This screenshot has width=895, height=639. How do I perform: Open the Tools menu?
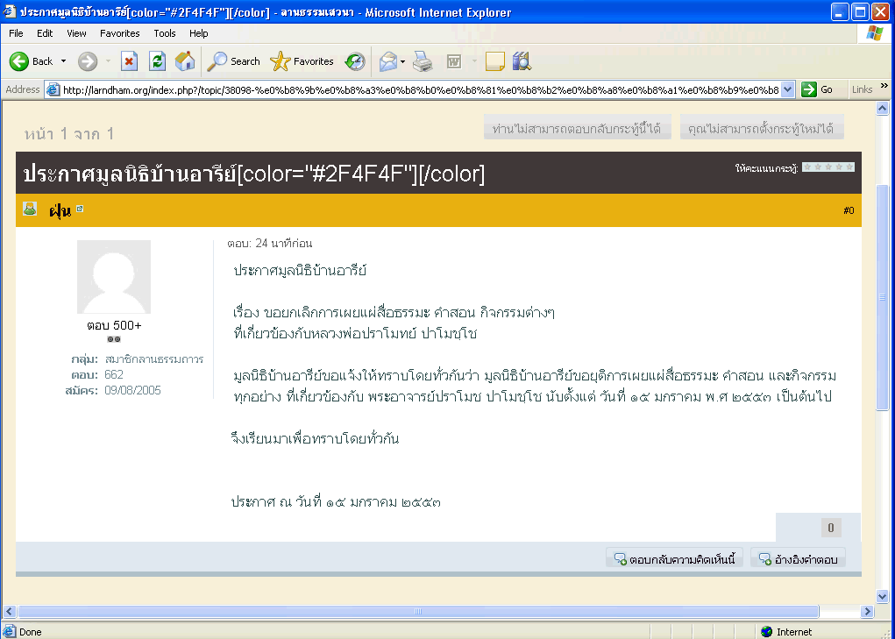point(165,33)
